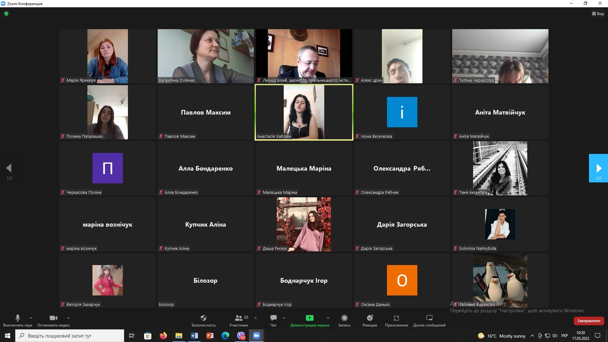
Task: Expand screen share options arrow
Action: pos(328,318)
